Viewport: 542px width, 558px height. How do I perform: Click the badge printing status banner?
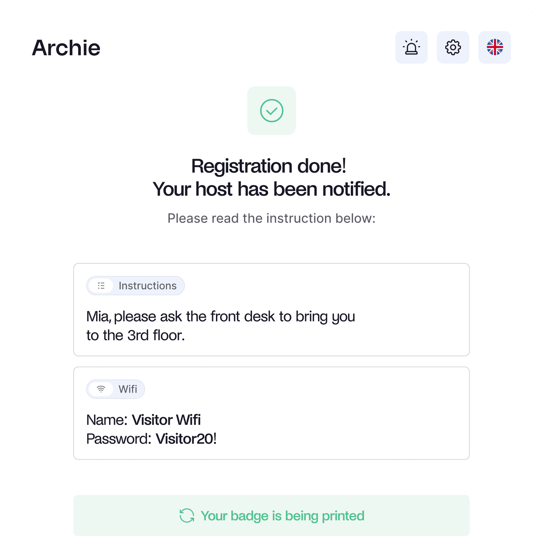coord(271,516)
